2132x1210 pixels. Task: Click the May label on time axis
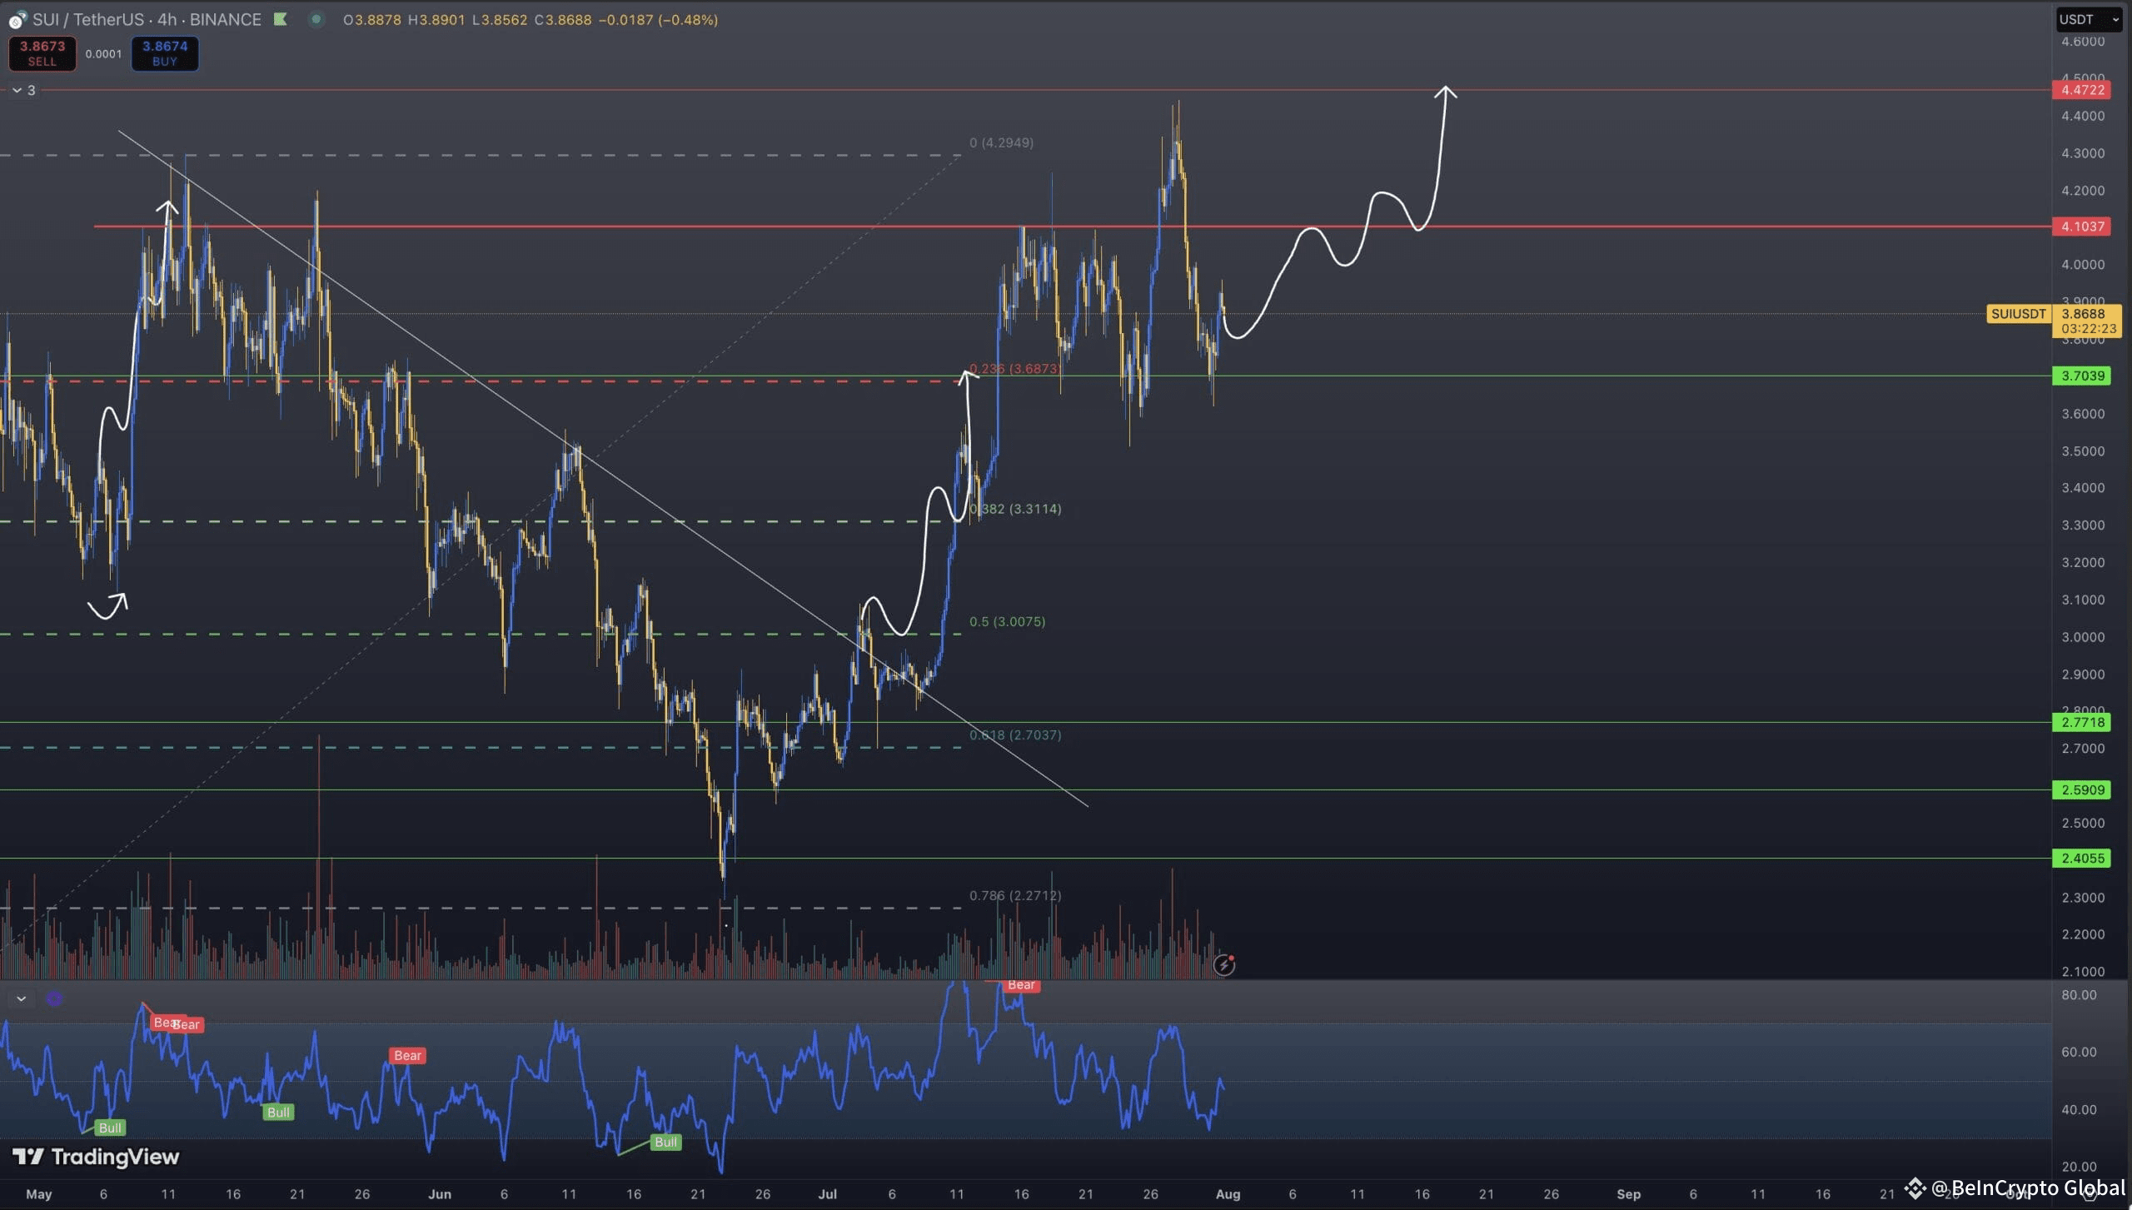[x=39, y=1194]
